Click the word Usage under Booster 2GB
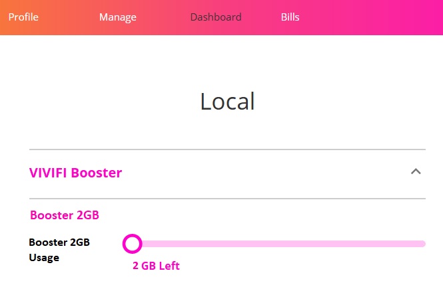 (x=44, y=258)
